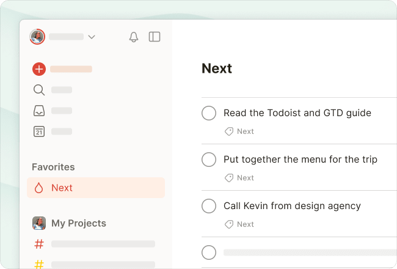Open notifications bell icon
This screenshot has height=269, width=397.
134,37
